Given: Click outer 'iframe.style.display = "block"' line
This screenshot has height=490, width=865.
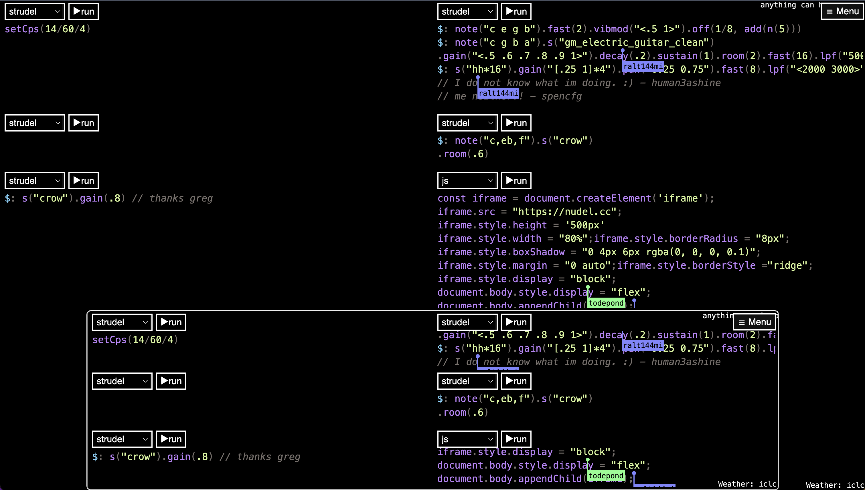Looking at the screenshot, I should click(527, 279).
